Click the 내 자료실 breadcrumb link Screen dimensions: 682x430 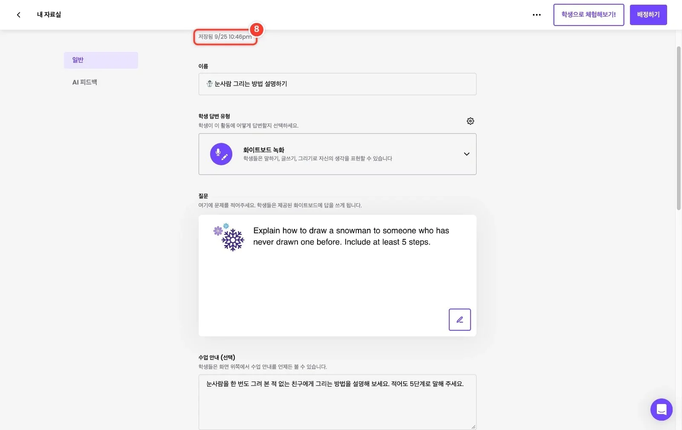[49, 14]
